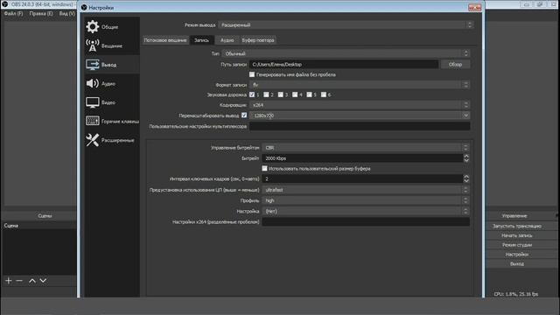This screenshot has width=560, height=315.
Task: Toggle audio track 1 checkbox
Action: [x=252, y=94]
